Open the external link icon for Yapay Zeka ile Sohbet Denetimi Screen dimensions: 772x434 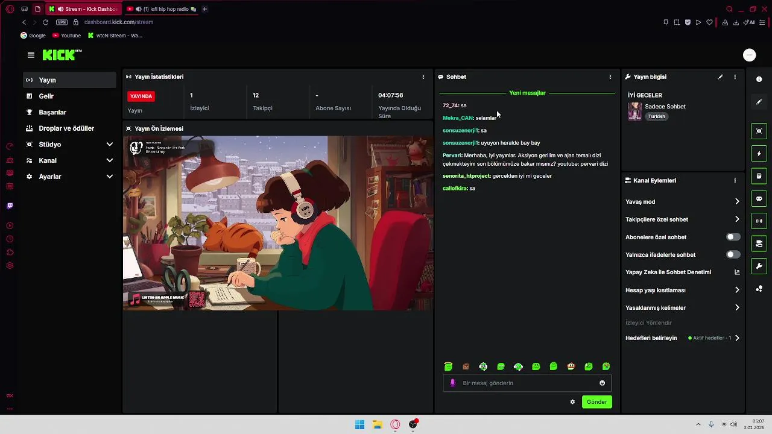(x=736, y=272)
